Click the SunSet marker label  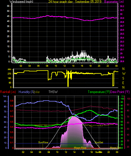pyautogui.click(x=99, y=143)
